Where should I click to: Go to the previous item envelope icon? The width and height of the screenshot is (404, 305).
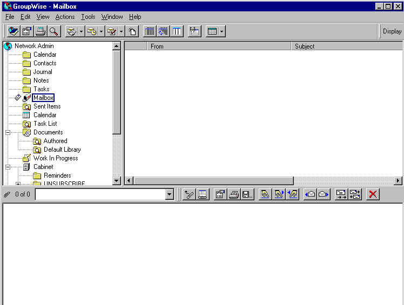point(310,194)
